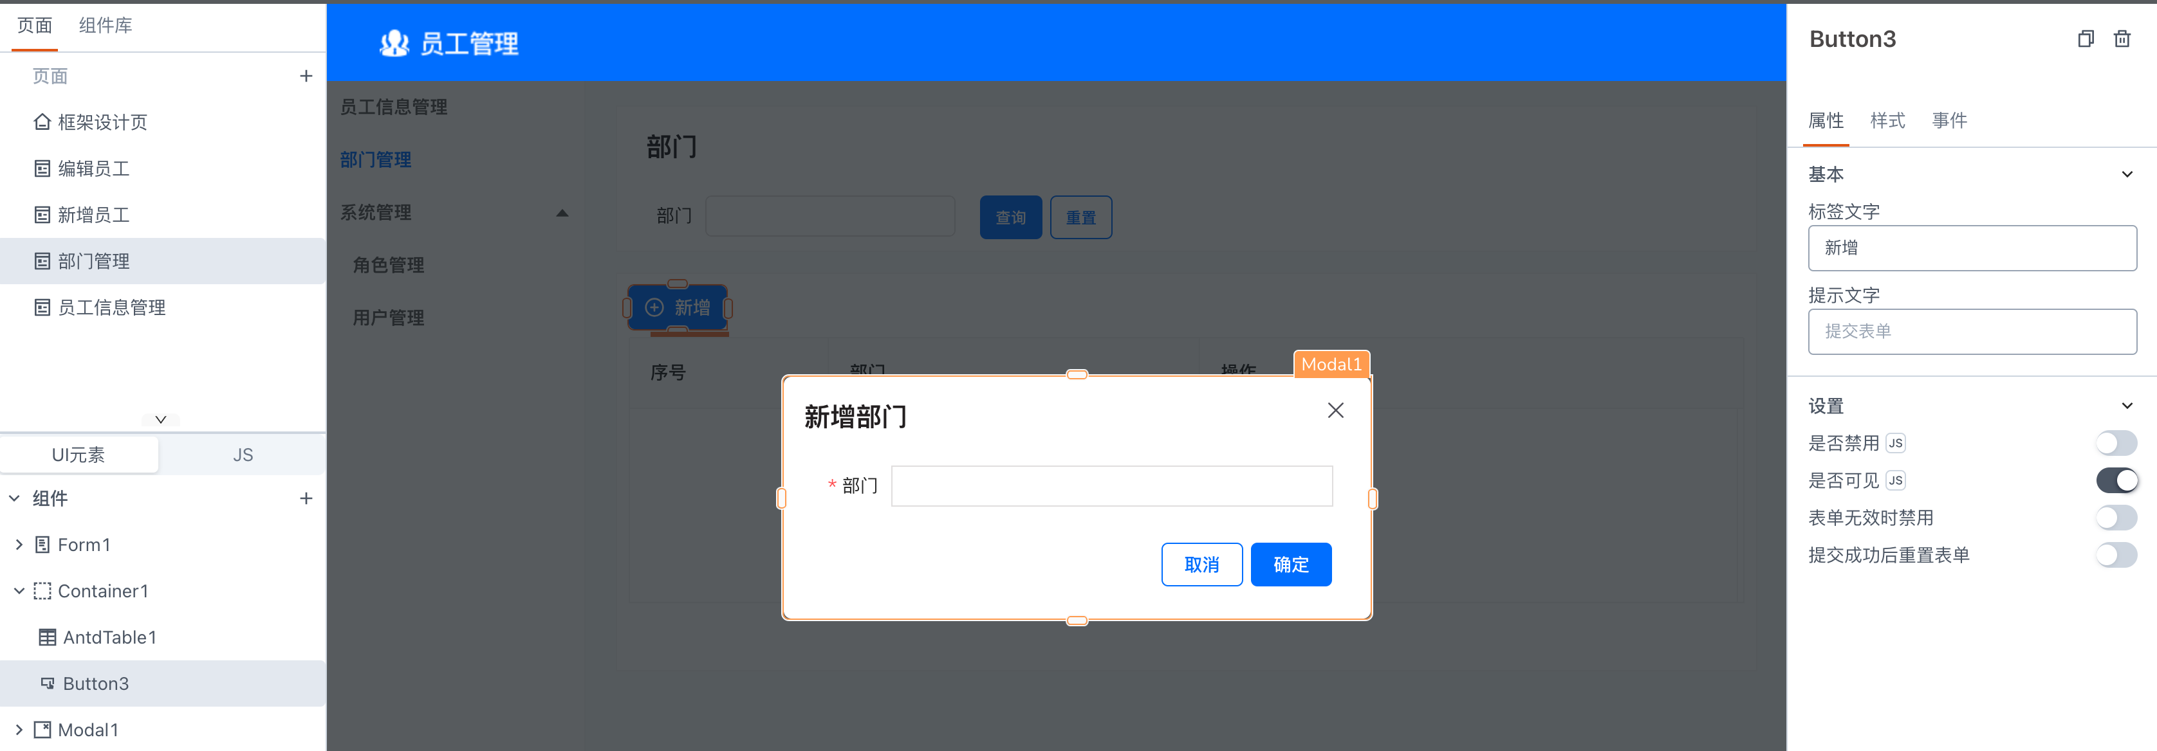Viewport: 2157px width, 751px height.
Task: Click the 取消 button in the modal
Action: coord(1201,565)
